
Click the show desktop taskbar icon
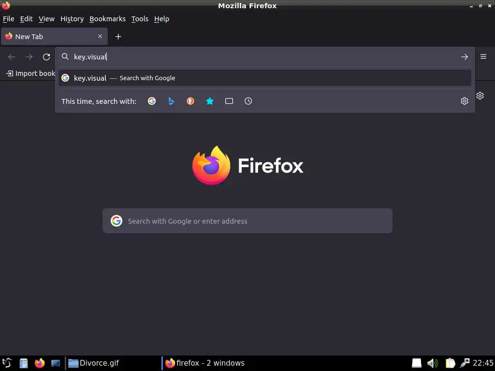click(56, 363)
